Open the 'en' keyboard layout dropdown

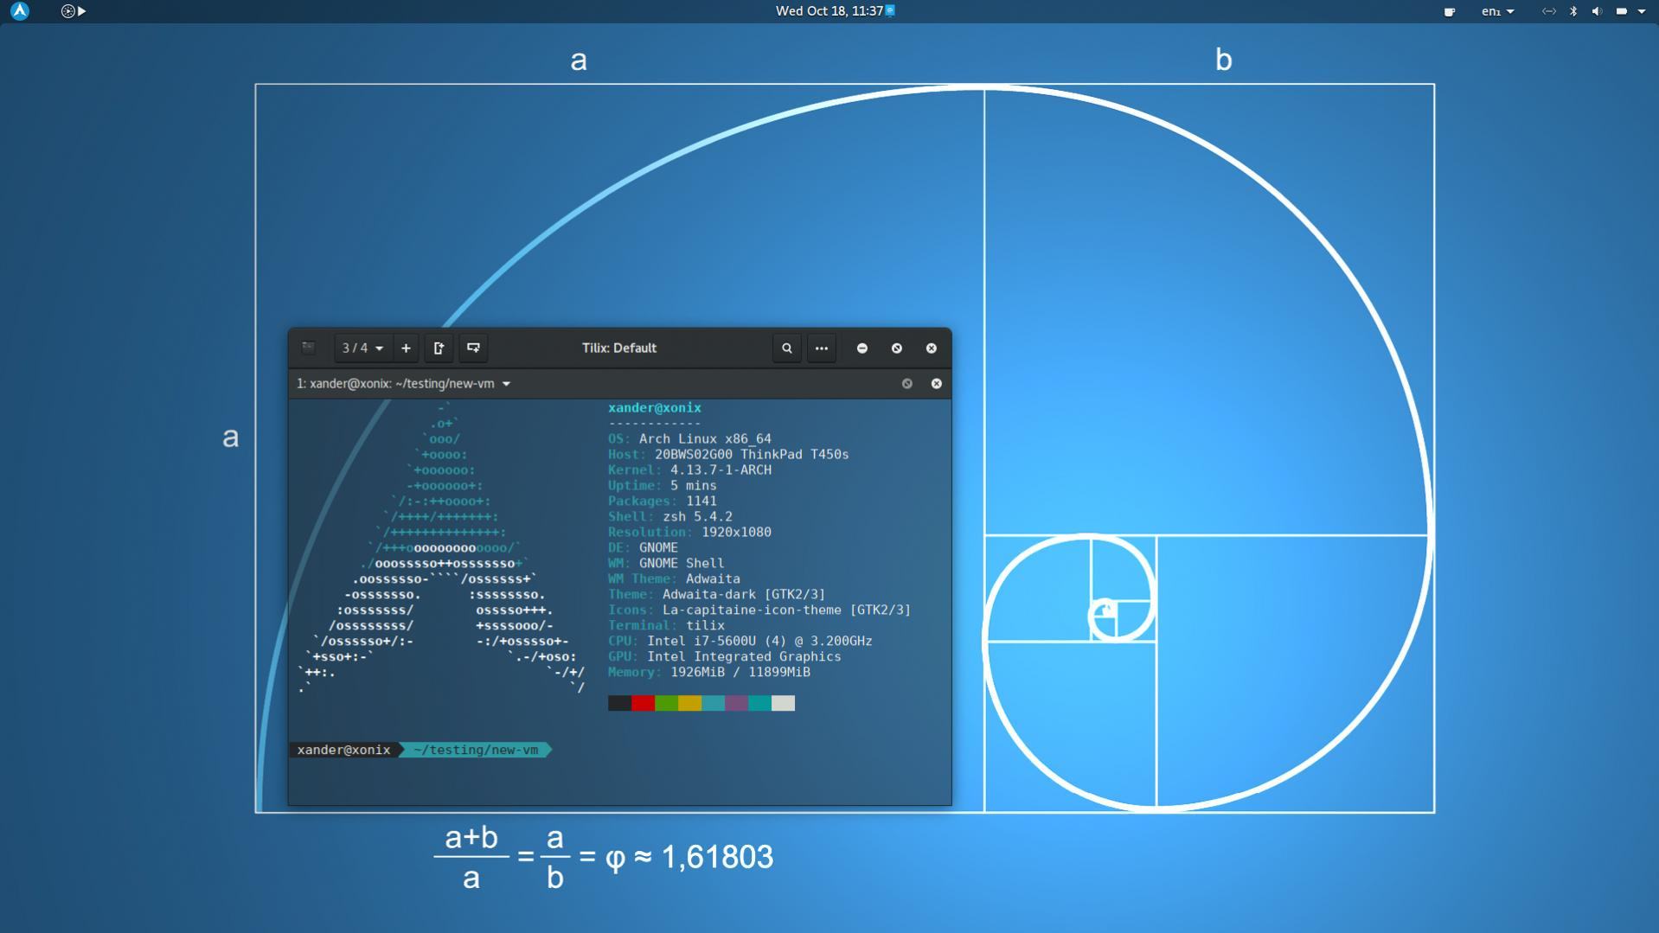pyautogui.click(x=1497, y=11)
